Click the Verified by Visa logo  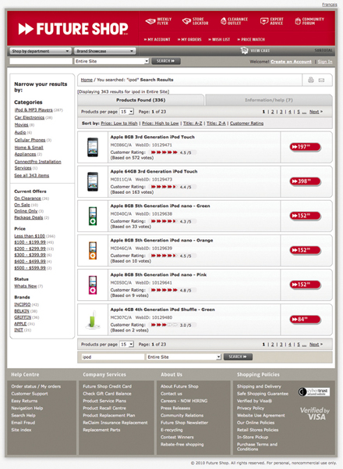[315, 414]
